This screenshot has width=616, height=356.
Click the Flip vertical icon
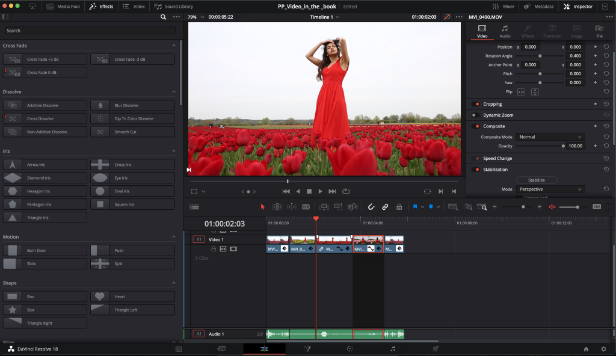click(x=535, y=92)
